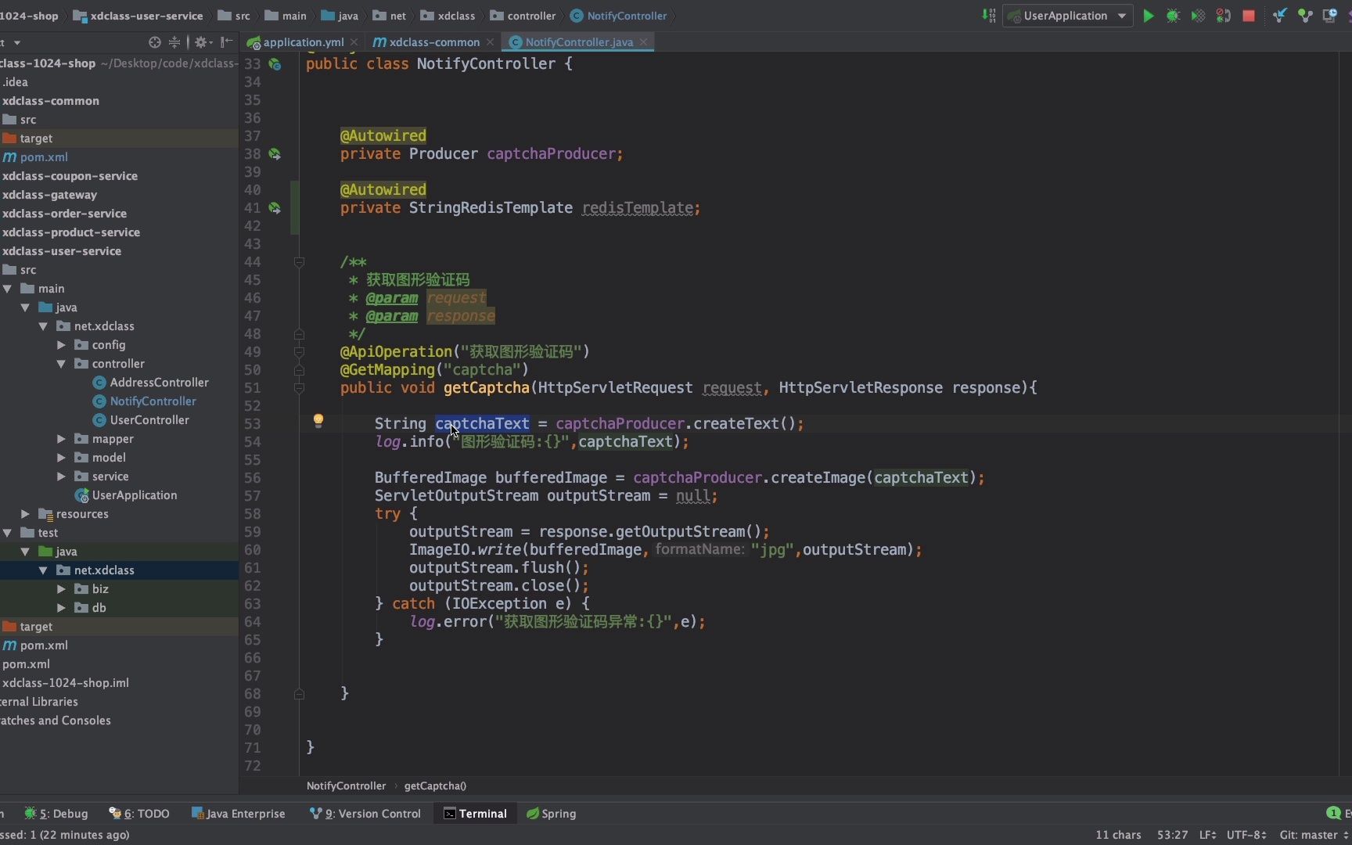This screenshot has height=845, width=1352.
Task: Run UserApplication with the green play icon
Action: pos(1148,16)
